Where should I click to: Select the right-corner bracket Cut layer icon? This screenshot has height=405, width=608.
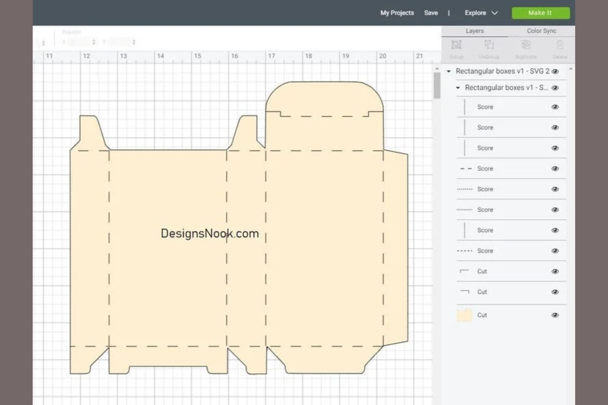[465, 292]
